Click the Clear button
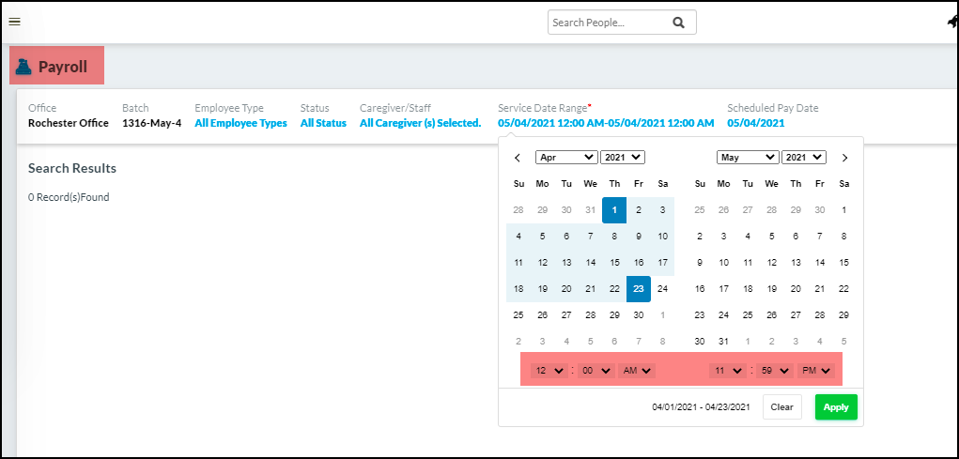This screenshot has height=459, width=959. (x=781, y=407)
